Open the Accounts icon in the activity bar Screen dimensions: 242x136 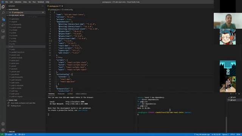[3, 124]
